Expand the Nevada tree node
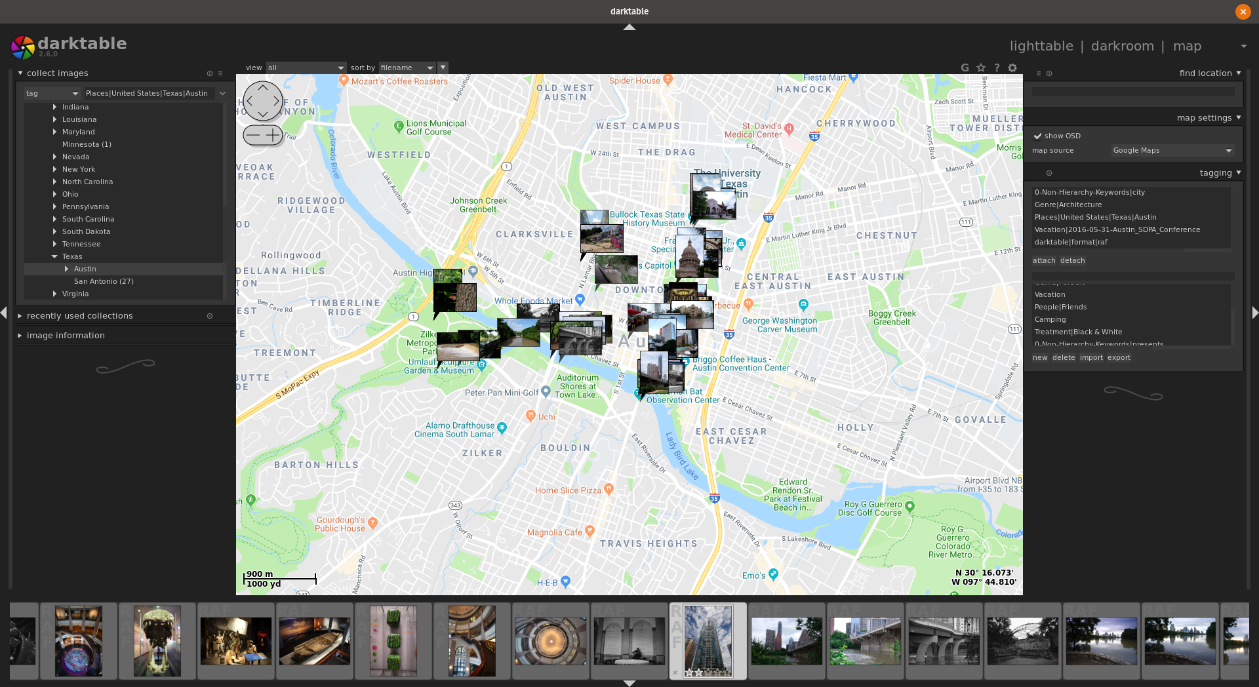The image size is (1259, 687). pyautogui.click(x=54, y=157)
